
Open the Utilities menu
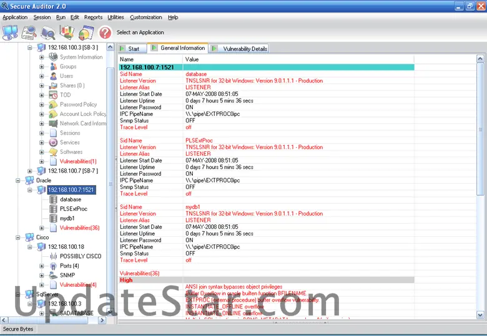pyautogui.click(x=116, y=17)
